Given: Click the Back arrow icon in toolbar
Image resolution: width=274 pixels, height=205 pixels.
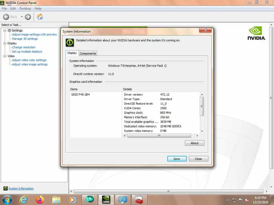Looking at the screenshot, I should [x=6, y=17].
